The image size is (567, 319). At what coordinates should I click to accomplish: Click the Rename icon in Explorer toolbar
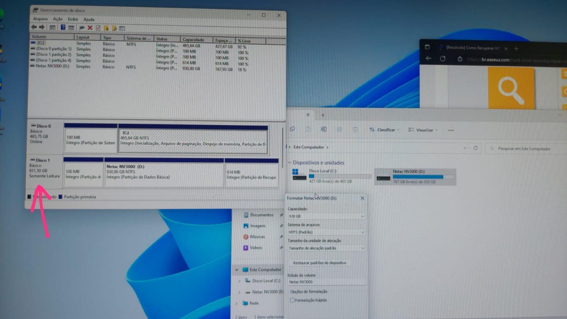324,130
